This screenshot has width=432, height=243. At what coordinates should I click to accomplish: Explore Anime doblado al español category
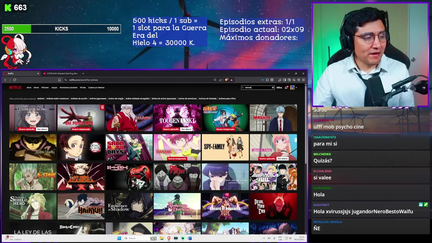click(137, 99)
